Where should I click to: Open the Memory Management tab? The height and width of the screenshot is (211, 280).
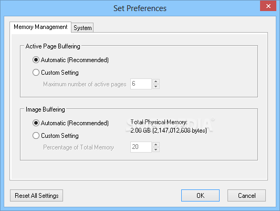pyautogui.click(x=40, y=27)
